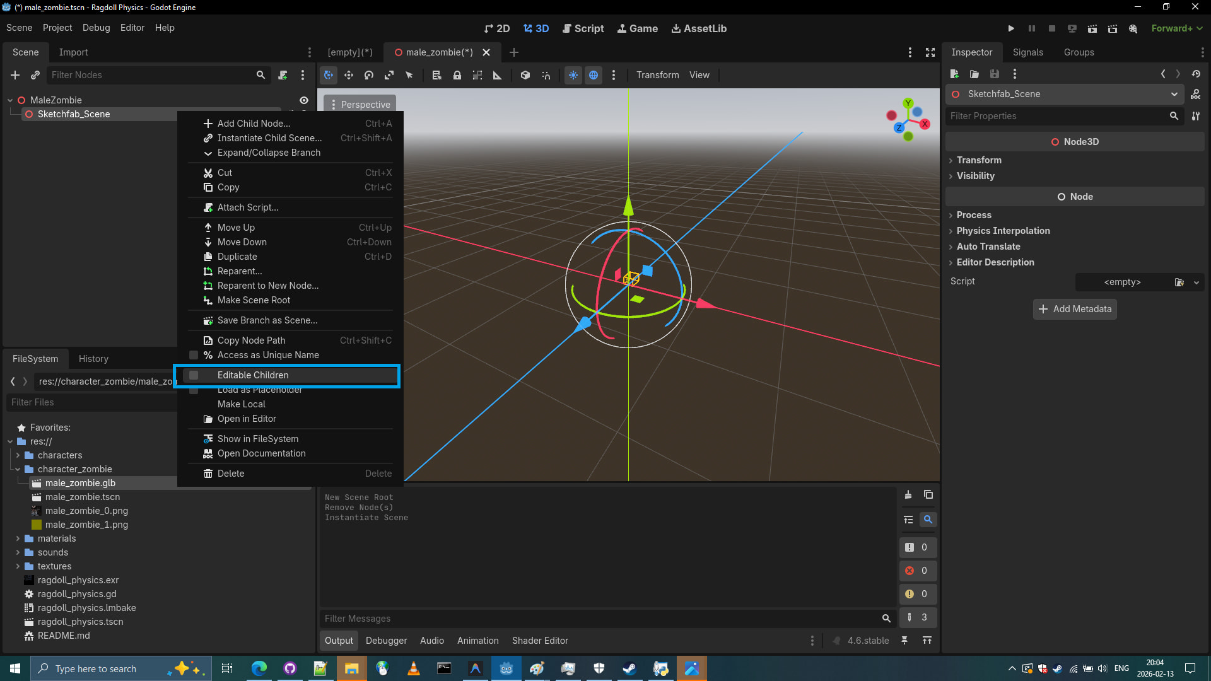The image size is (1211, 681).
Task: Click the Add Metadata button
Action: tap(1075, 309)
